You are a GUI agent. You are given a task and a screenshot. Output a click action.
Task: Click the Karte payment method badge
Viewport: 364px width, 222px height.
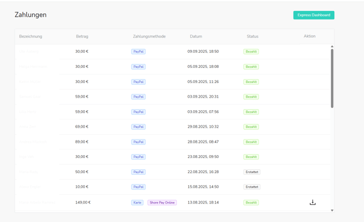tap(137, 202)
